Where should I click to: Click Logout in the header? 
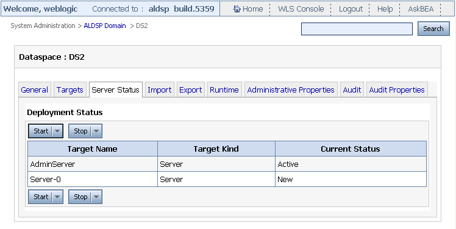(351, 9)
